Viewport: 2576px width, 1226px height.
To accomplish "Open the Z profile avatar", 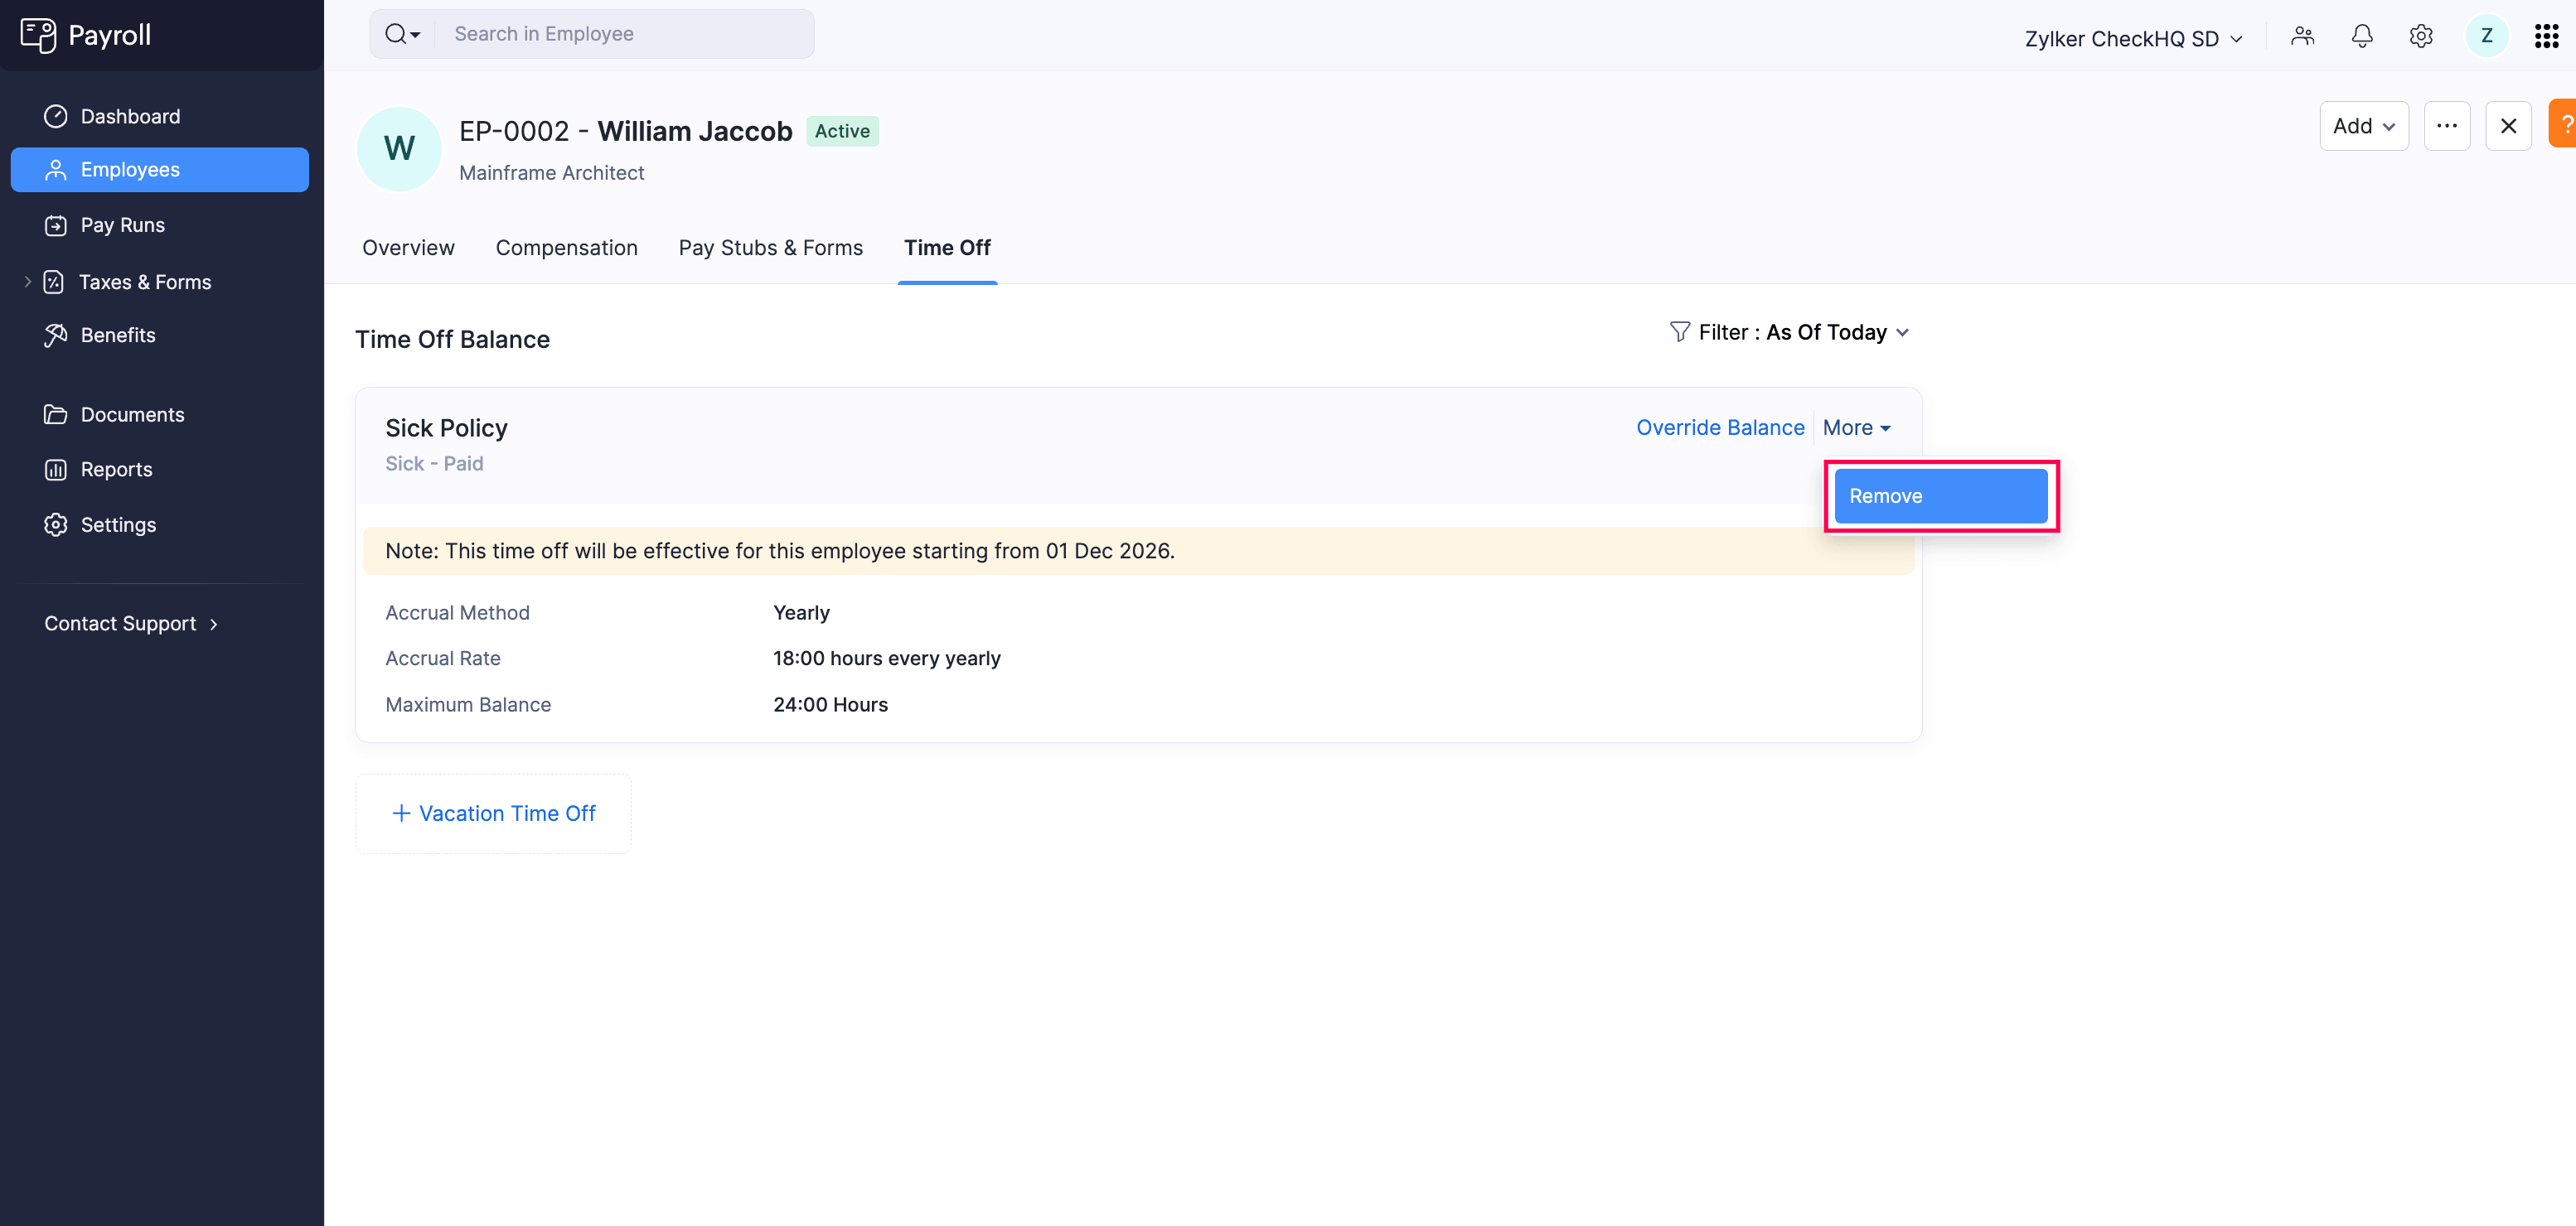I will [x=2487, y=37].
